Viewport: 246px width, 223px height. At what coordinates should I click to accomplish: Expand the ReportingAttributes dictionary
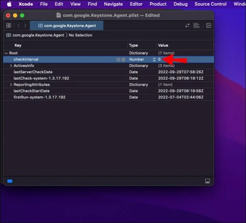[x=11, y=85]
